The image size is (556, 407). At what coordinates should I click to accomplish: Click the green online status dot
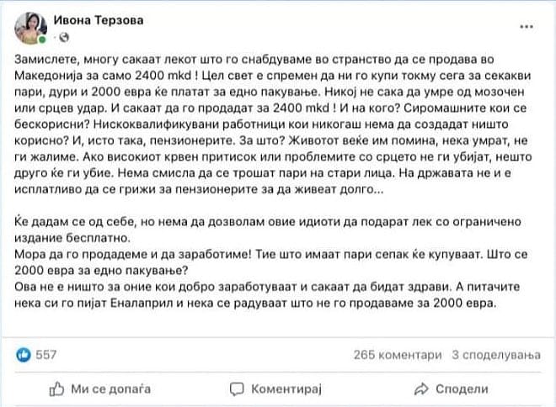(42, 40)
